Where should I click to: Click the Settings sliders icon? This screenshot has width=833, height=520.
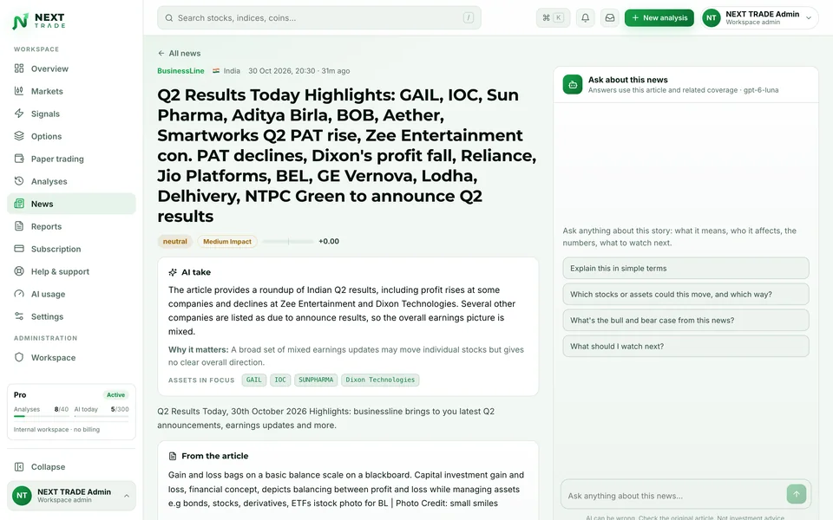coord(19,316)
